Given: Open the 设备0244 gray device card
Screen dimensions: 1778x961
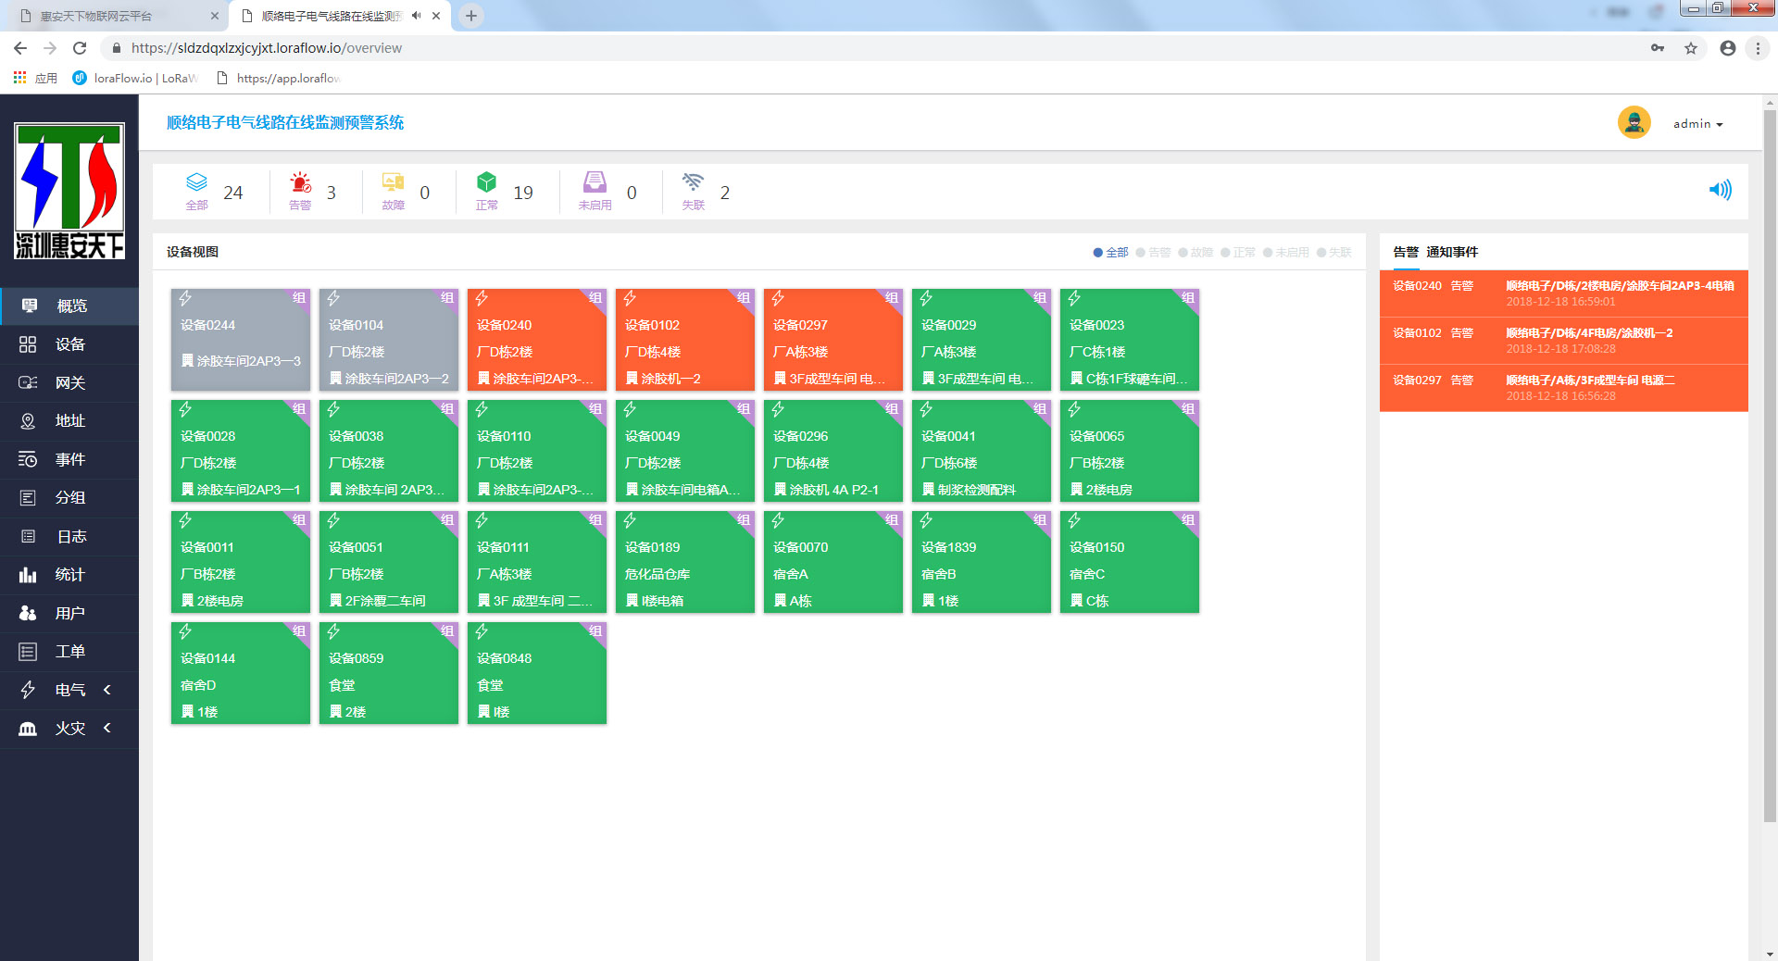Looking at the screenshot, I should pyautogui.click(x=240, y=340).
